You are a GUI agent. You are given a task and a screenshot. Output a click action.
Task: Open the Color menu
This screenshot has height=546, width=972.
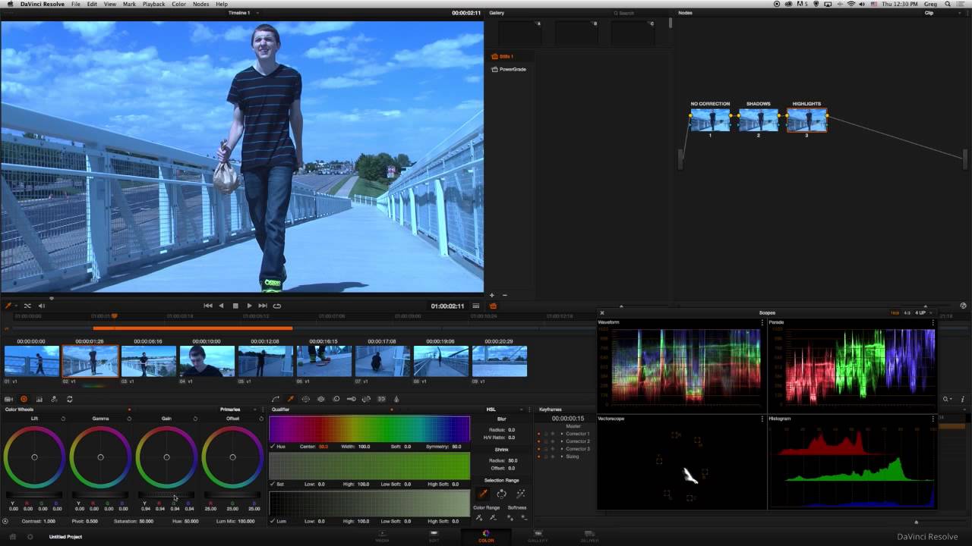[x=178, y=4]
